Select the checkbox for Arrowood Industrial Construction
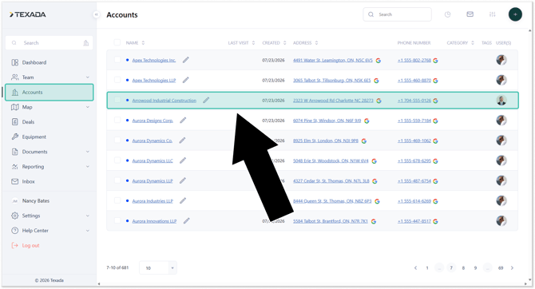Viewport: 535px width, 289px height. (x=117, y=100)
